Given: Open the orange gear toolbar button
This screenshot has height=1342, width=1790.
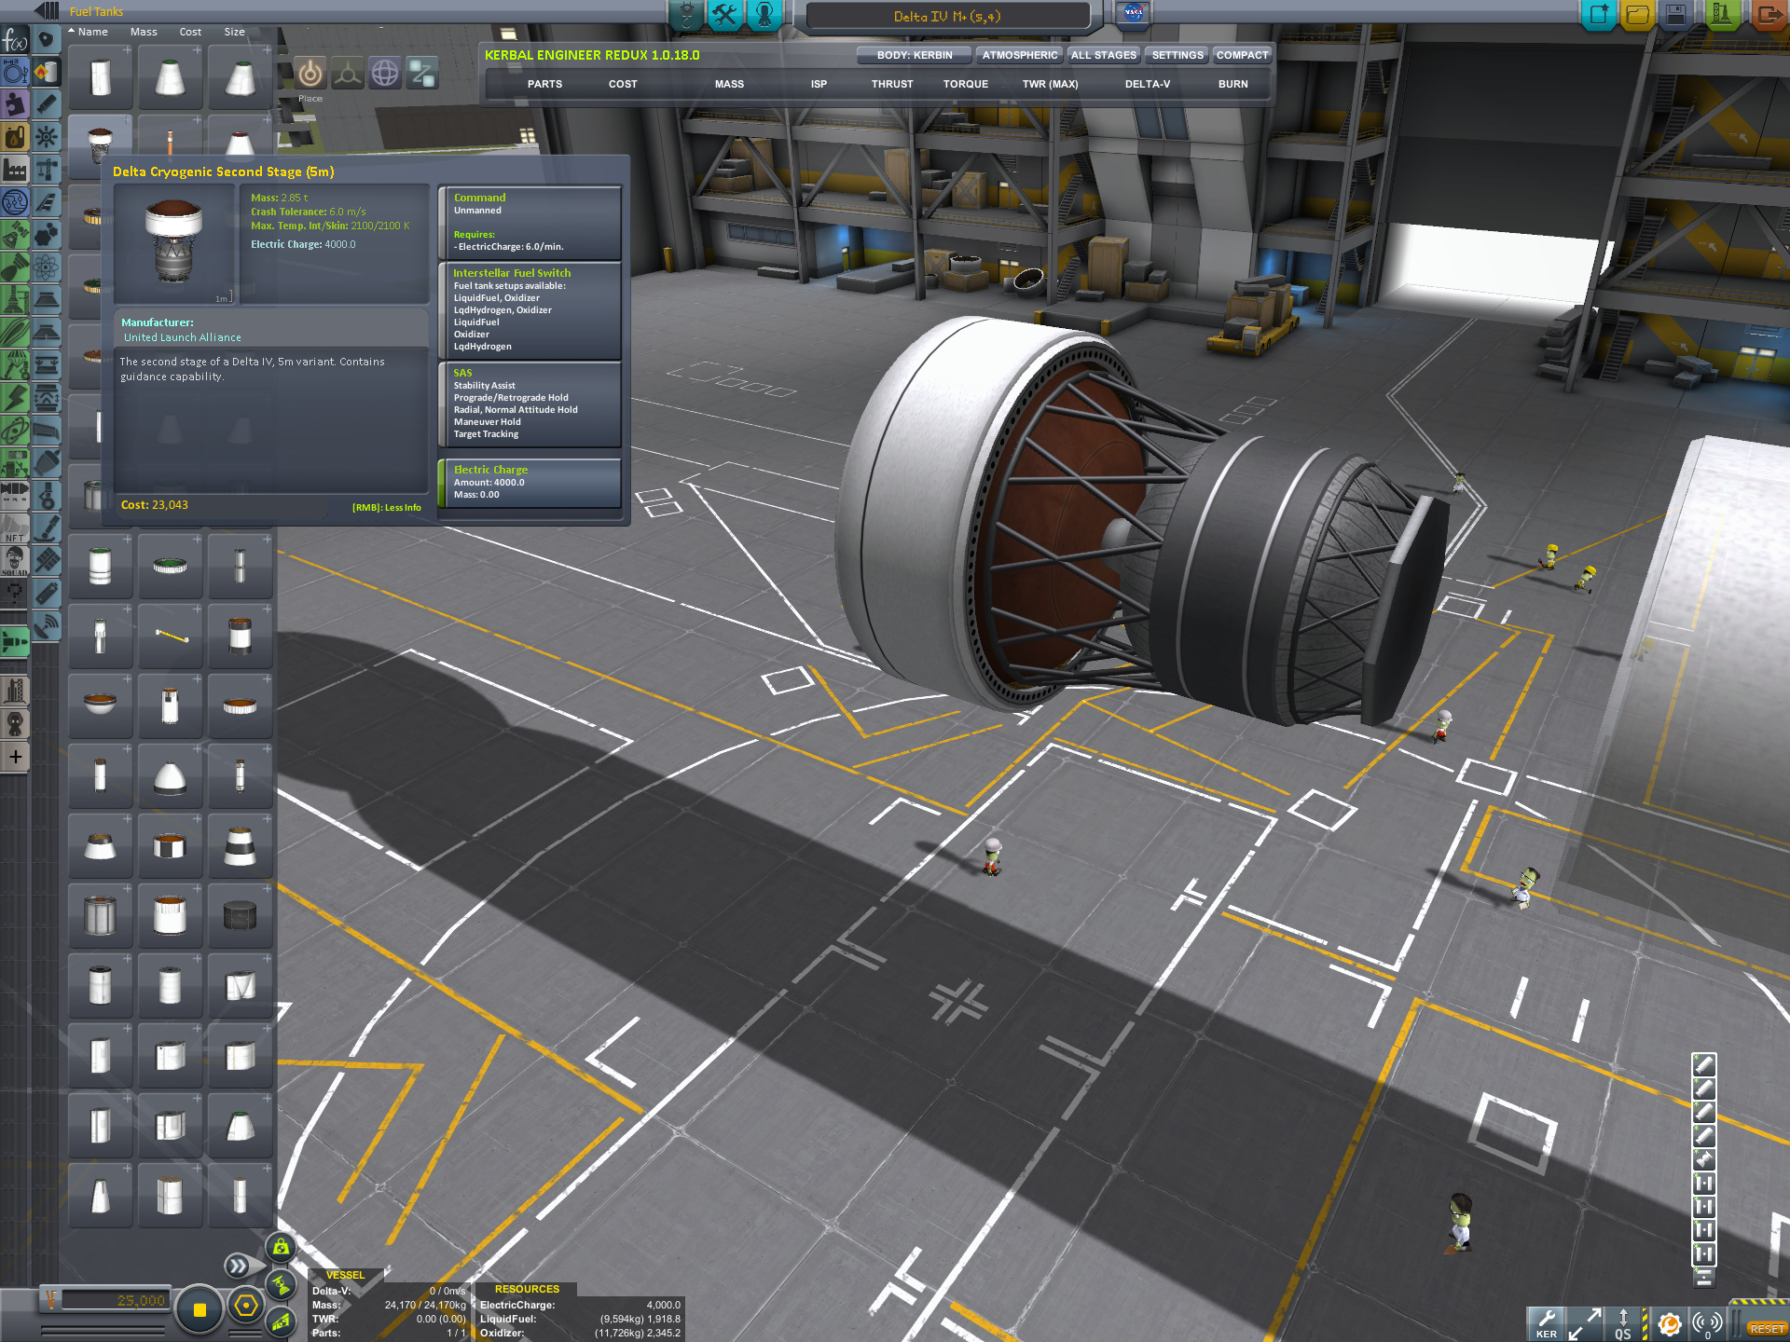Looking at the screenshot, I should [x=1669, y=1324].
